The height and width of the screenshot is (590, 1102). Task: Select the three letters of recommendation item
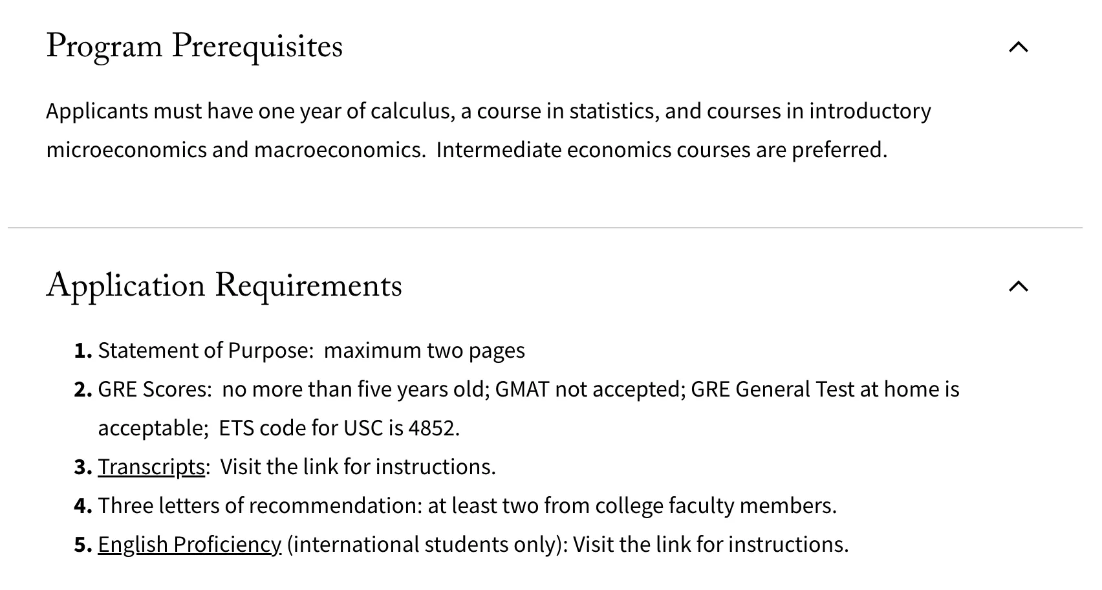[467, 505]
